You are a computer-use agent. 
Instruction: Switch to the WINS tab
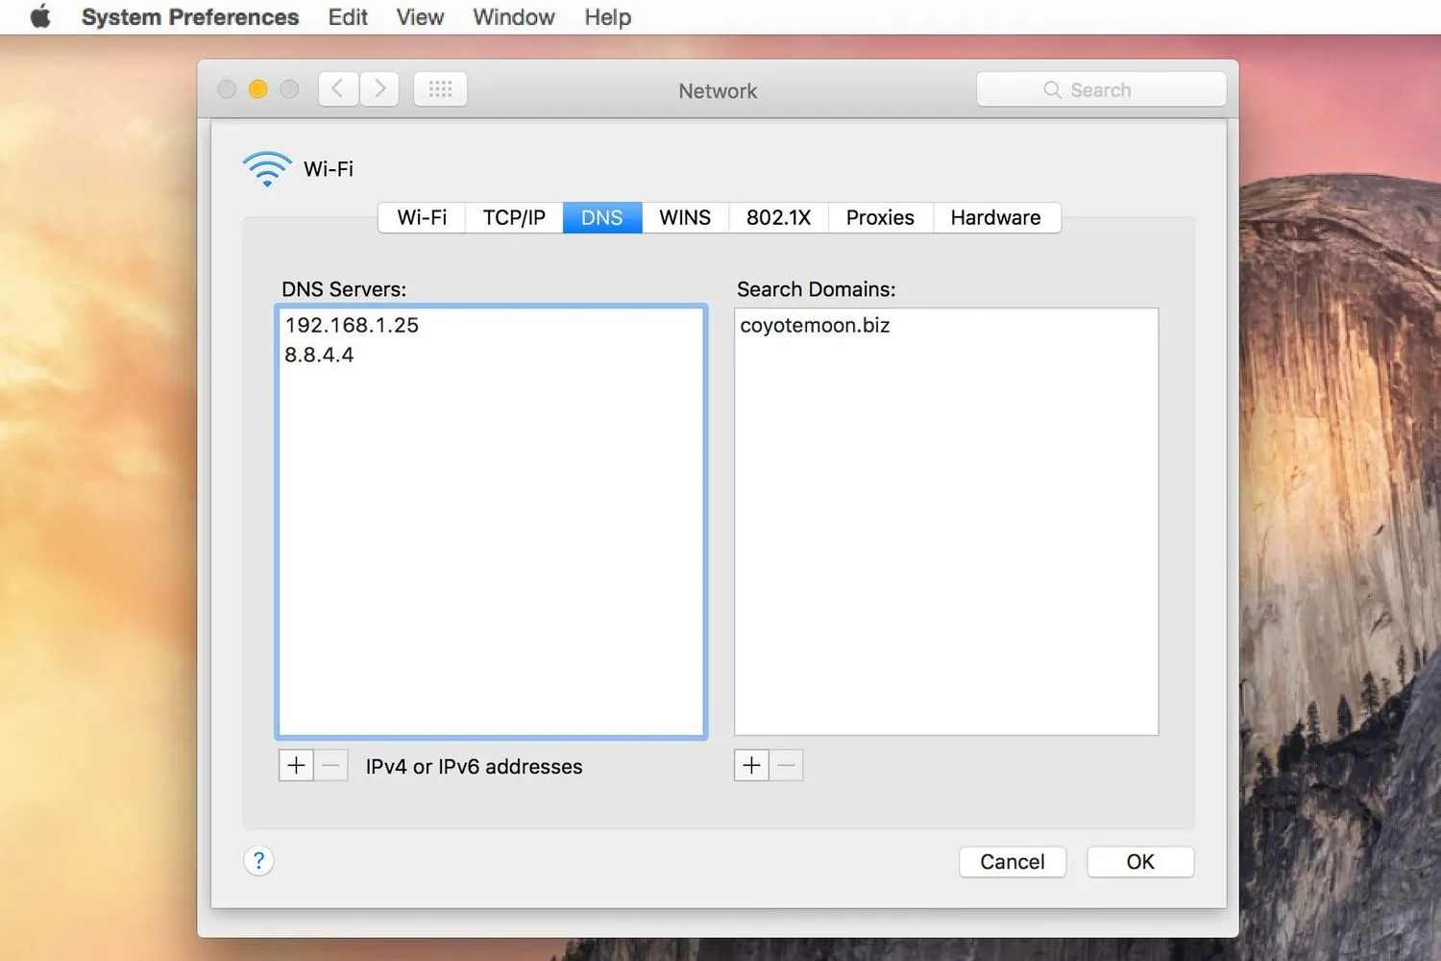pos(685,218)
